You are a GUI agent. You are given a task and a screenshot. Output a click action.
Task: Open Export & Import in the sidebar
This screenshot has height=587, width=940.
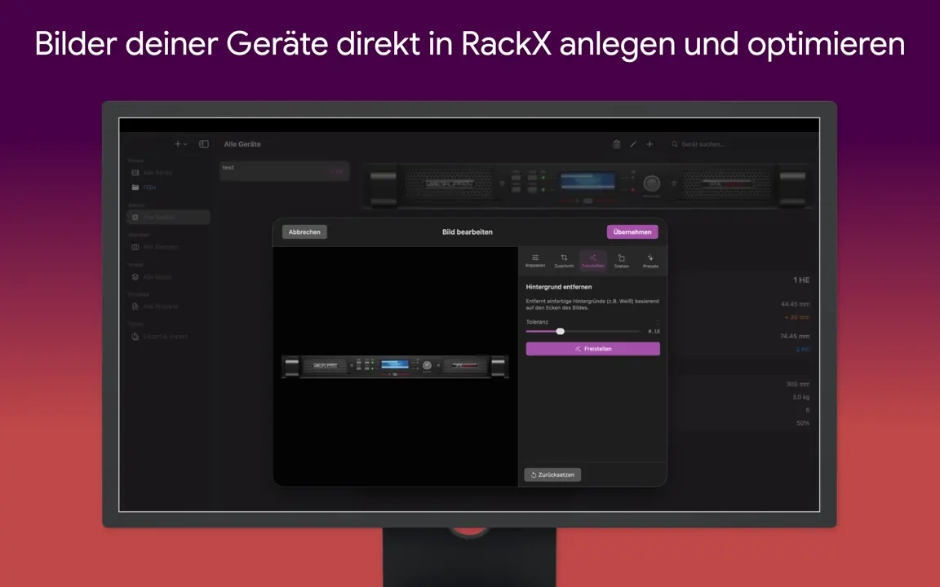(168, 336)
